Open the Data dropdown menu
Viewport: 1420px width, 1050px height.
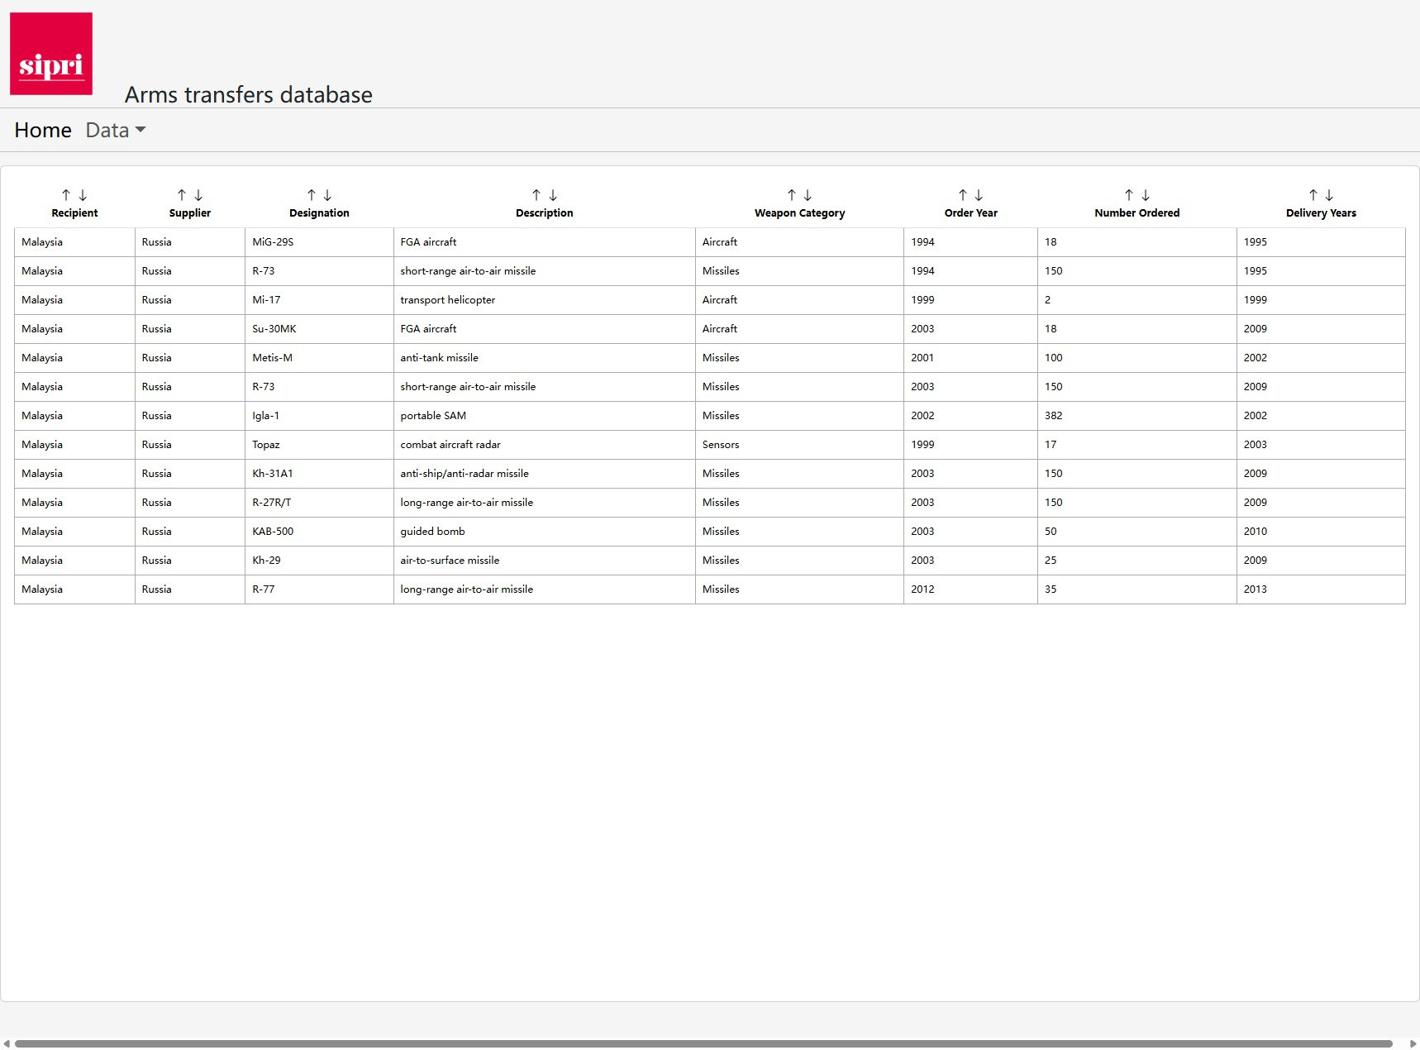tap(116, 131)
